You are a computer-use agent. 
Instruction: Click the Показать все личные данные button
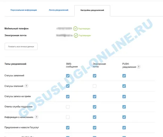pos(21,47)
